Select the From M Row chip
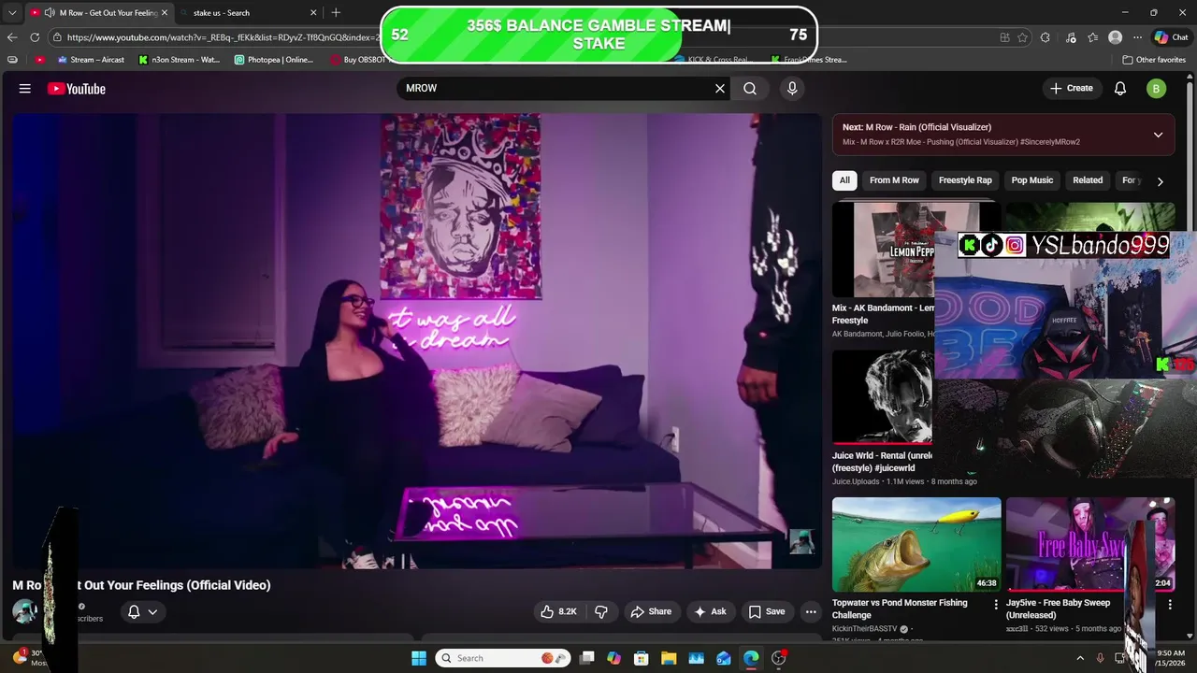This screenshot has height=673, width=1197. click(894, 180)
